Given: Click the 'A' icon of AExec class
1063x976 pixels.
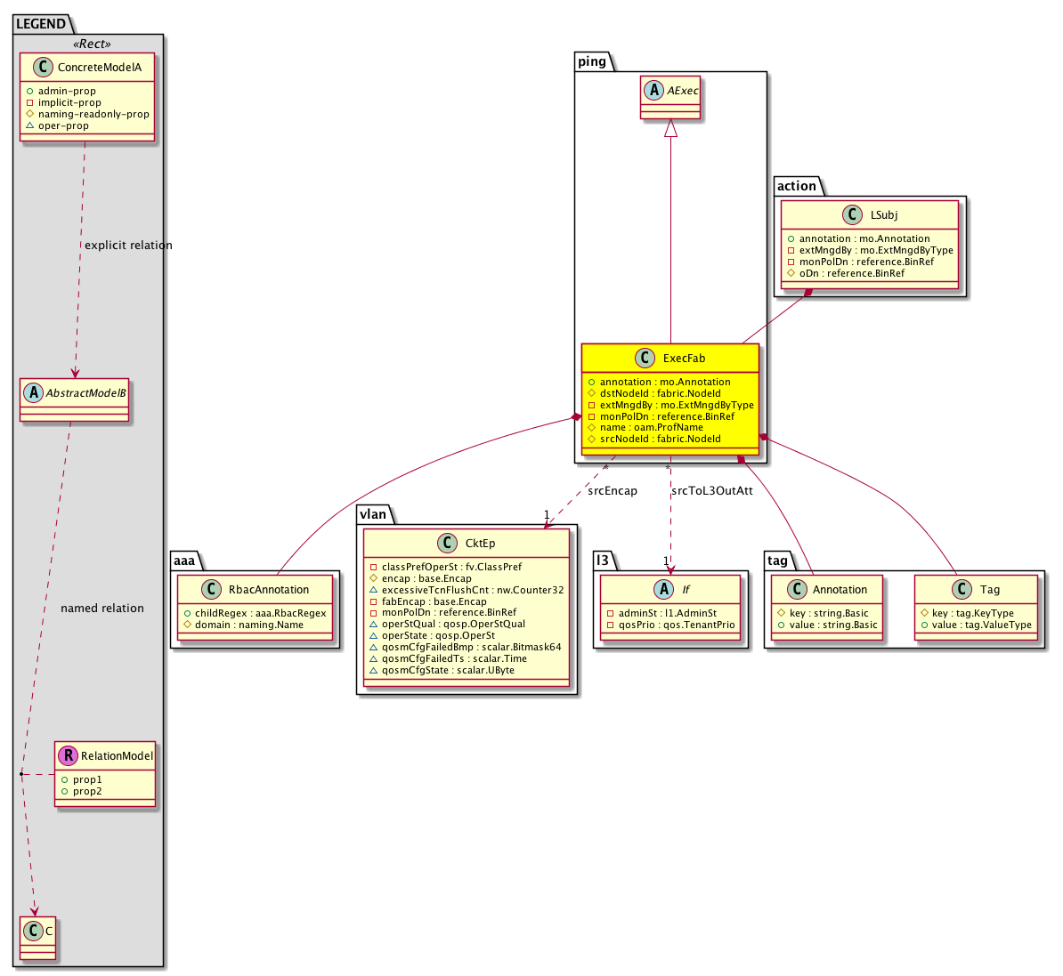Looking at the screenshot, I should coord(655,91).
